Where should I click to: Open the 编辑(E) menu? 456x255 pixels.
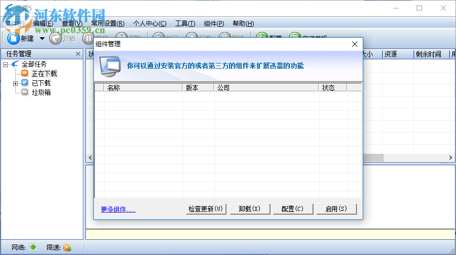point(43,24)
